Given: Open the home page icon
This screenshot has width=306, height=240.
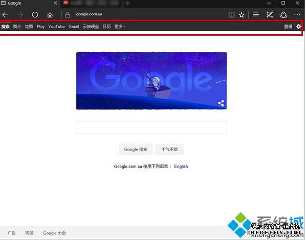Looking at the screenshot, I should click(50, 15).
